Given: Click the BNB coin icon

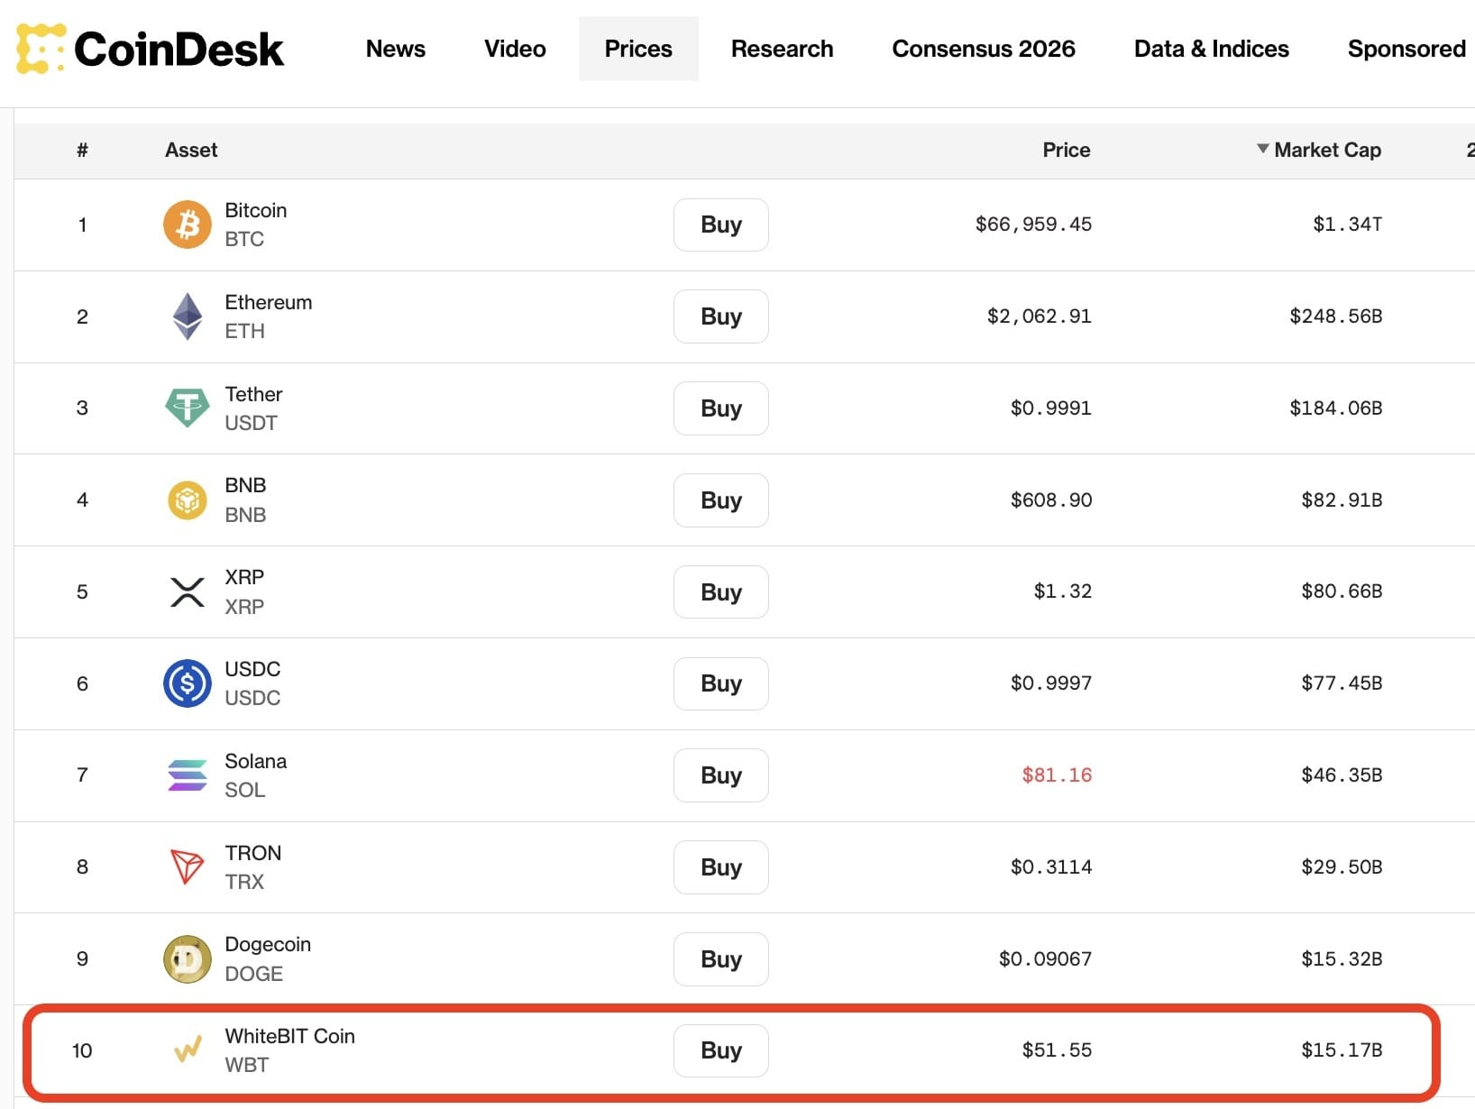Looking at the screenshot, I should click(x=187, y=500).
